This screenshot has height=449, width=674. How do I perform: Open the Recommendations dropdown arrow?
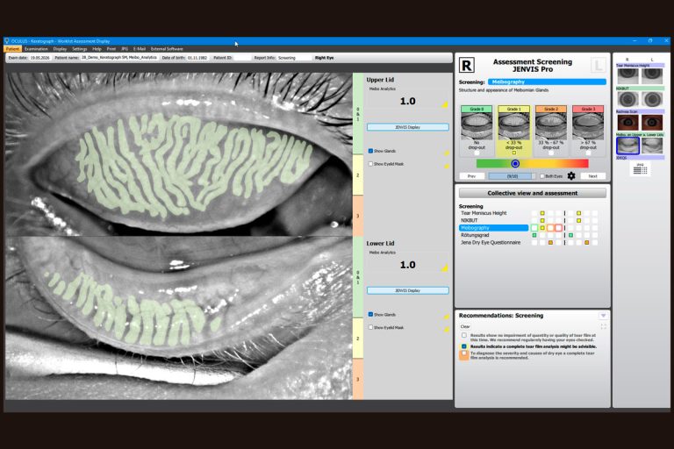[x=604, y=316]
